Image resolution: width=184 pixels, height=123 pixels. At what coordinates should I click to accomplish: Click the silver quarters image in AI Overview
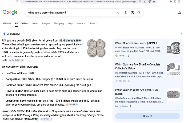[x=96, y=48]
